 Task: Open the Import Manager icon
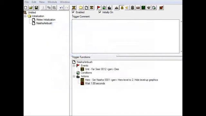point(154,8)
